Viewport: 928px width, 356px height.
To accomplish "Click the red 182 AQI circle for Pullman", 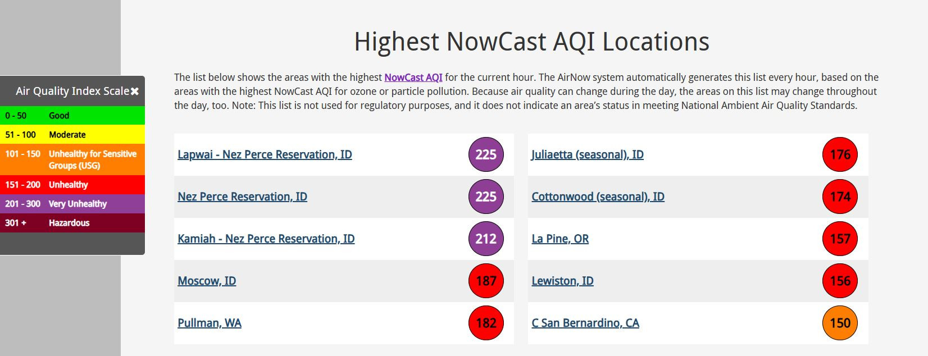I will [x=486, y=323].
